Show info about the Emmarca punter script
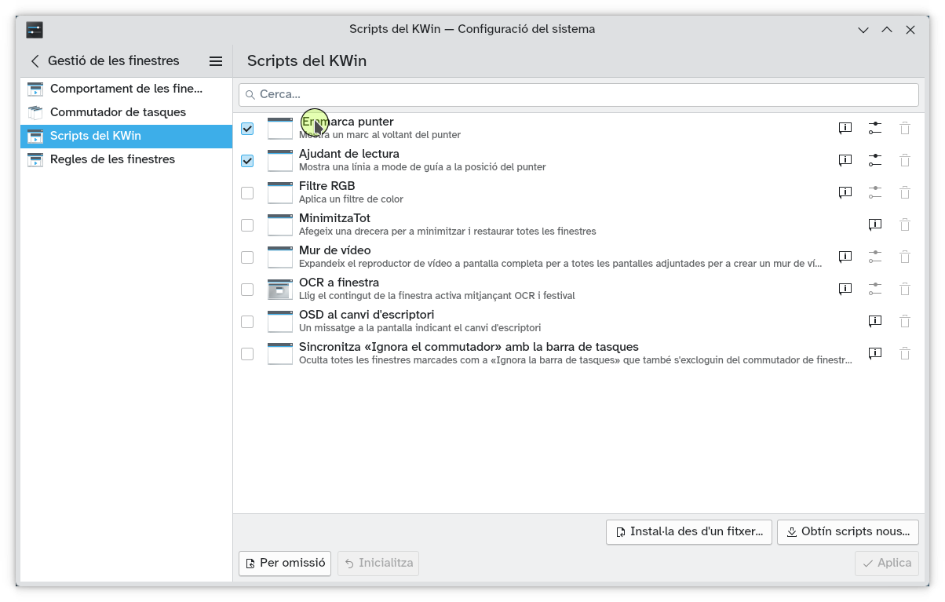Screen dimensions: 945x602 click(x=845, y=128)
